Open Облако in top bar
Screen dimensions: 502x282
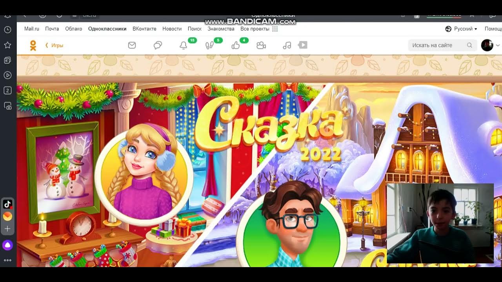(74, 29)
